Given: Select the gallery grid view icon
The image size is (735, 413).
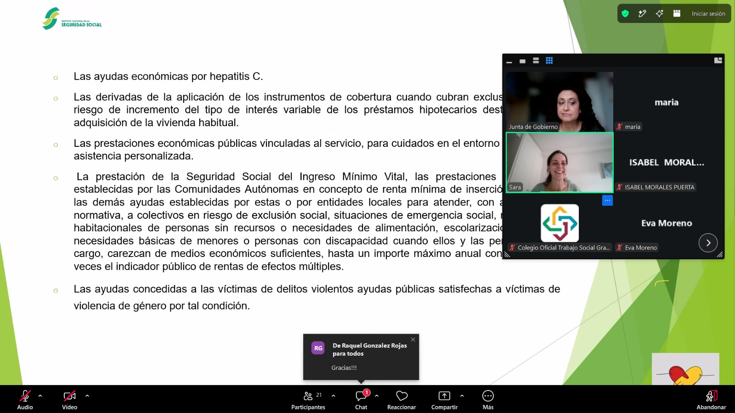Looking at the screenshot, I should click(549, 61).
